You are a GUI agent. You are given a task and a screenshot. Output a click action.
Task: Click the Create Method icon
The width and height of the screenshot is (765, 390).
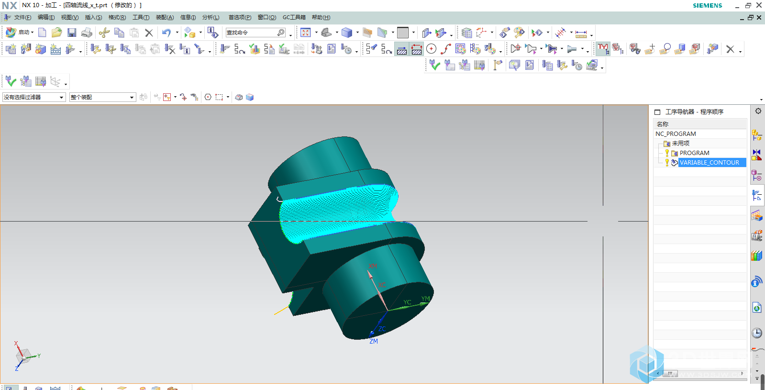pos(55,49)
